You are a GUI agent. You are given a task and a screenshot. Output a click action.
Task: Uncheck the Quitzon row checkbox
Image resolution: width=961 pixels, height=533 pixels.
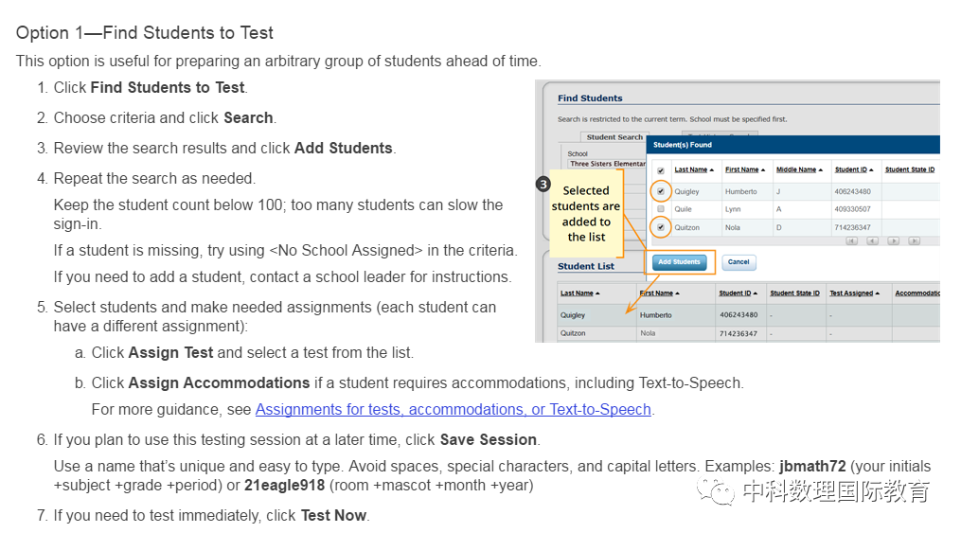click(x=661, y=227)
